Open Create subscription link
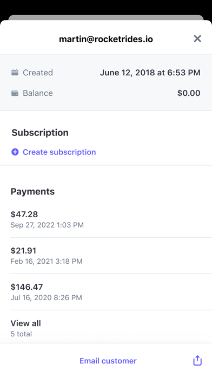Image resolution: width=212 pixels, height=377 pixels. pyautogui.click(x=59, y=152)
